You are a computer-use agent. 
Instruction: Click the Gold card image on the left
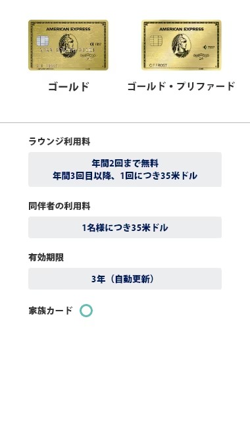[x=68, y=45]
